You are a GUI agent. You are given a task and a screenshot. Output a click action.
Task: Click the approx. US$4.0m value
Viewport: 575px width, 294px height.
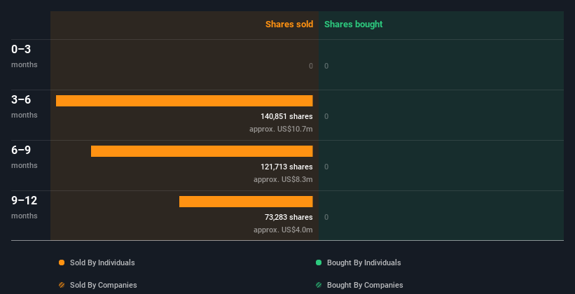click(x=283, y=230)
